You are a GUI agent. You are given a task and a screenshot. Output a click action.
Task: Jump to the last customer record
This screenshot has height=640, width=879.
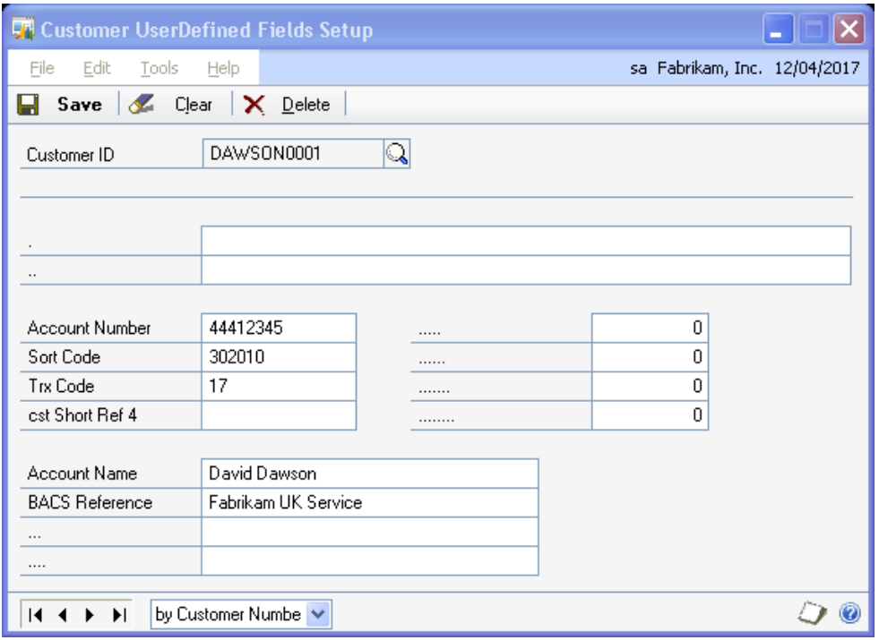(x=116, y=615)
